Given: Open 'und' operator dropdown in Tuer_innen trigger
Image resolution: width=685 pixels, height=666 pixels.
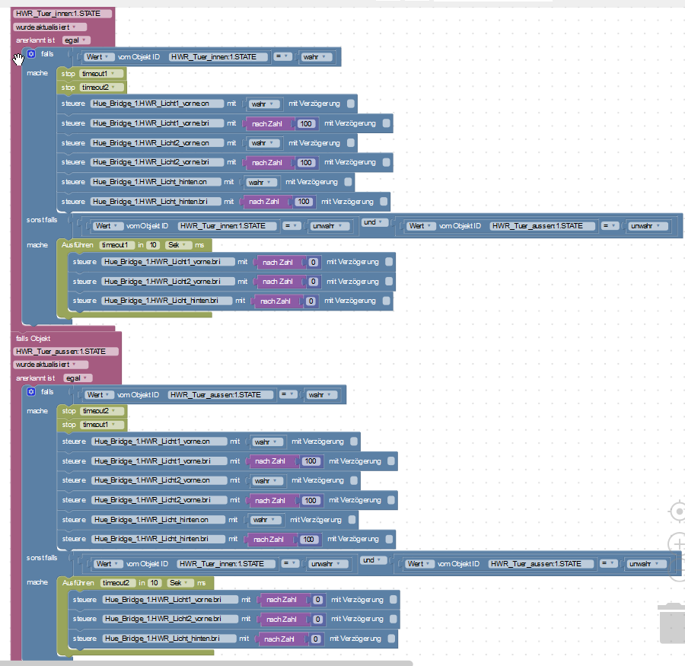Looking at the screenshot, I should point(374,222).
